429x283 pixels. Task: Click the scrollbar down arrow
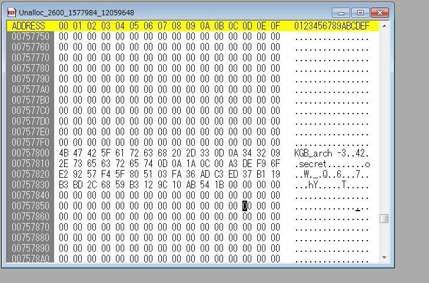click(384, 257)
